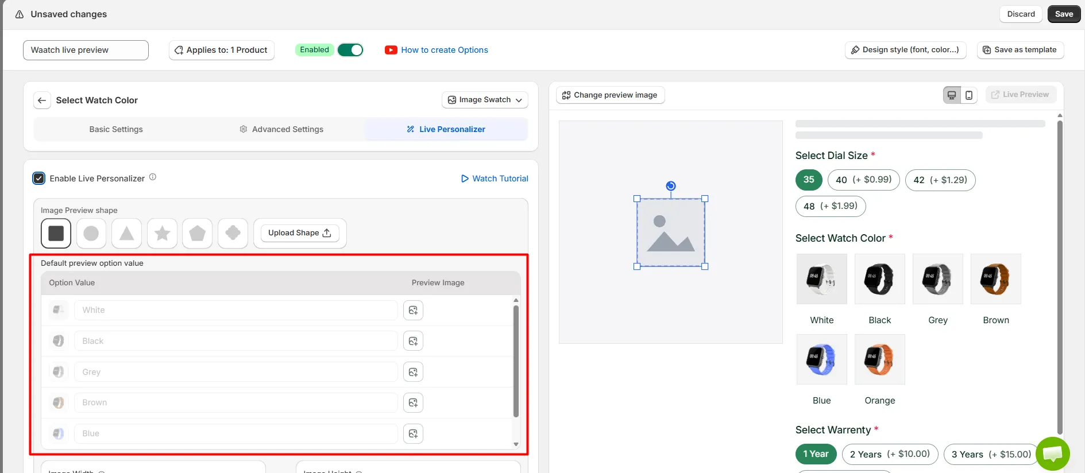This screenshot has height=473, width=1085.
Task: Click Change preview image
Action: (x=610, y=95)
